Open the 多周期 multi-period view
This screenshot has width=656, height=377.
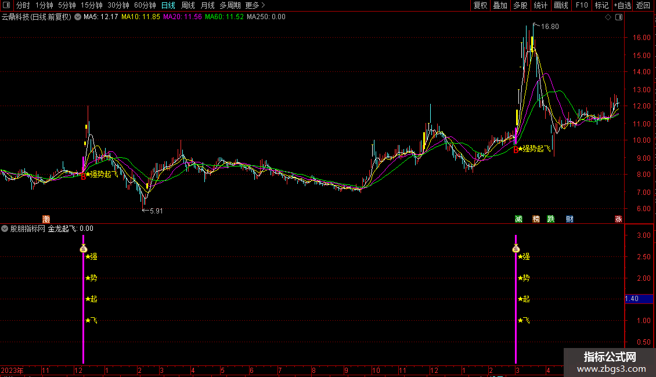tap(230, 5)
